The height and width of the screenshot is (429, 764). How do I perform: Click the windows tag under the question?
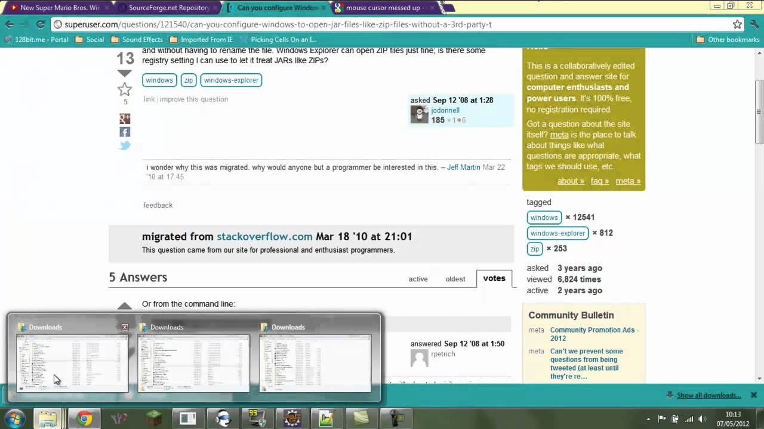(159, 80)
